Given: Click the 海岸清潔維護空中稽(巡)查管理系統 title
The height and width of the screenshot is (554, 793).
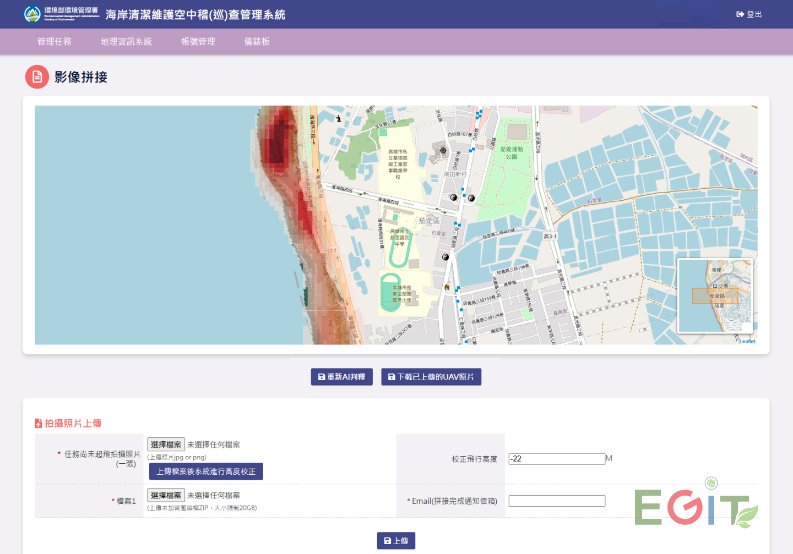Looking at the screenshot, I should coord(195,15).
